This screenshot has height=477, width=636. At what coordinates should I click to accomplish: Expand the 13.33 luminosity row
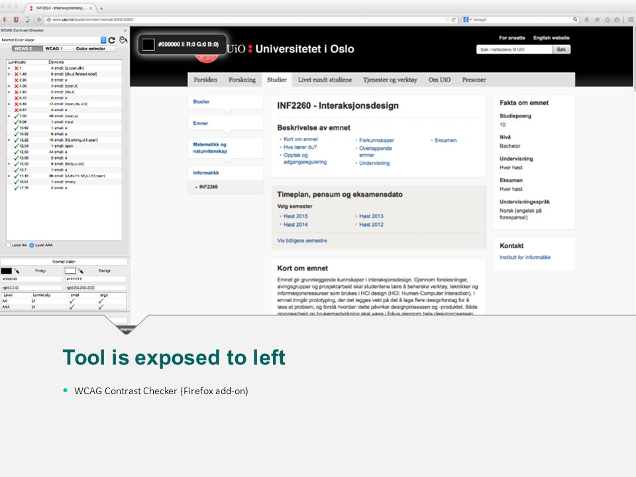click(x=9, y=164)
